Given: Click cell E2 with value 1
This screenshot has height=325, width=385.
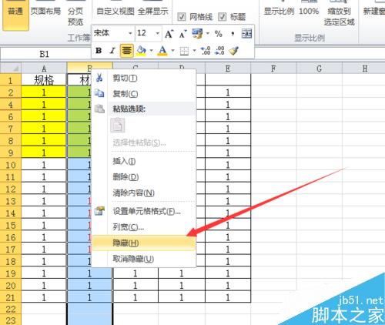Looking at the screenshot, I should [x=228, y=92].
